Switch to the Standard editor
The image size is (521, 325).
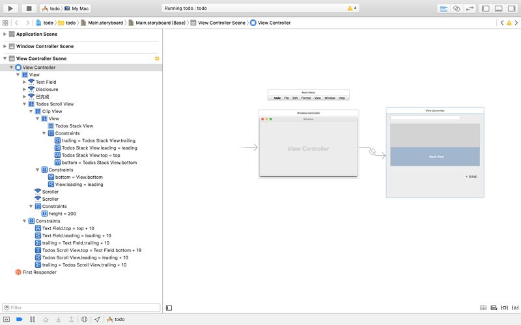click(x=444, y=8)
